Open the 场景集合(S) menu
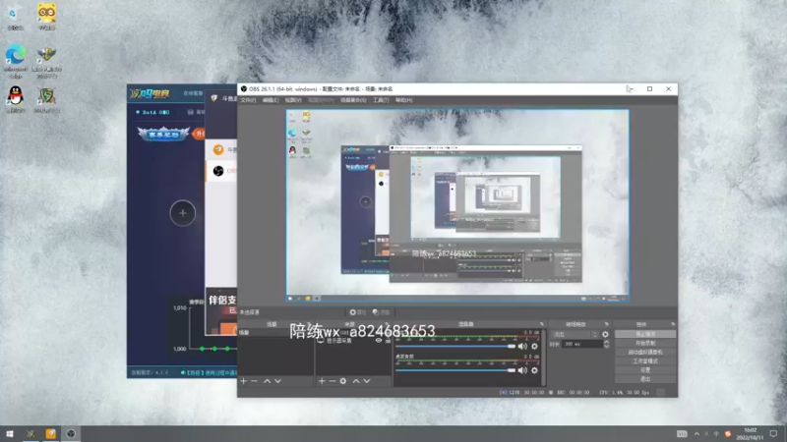 353,100
